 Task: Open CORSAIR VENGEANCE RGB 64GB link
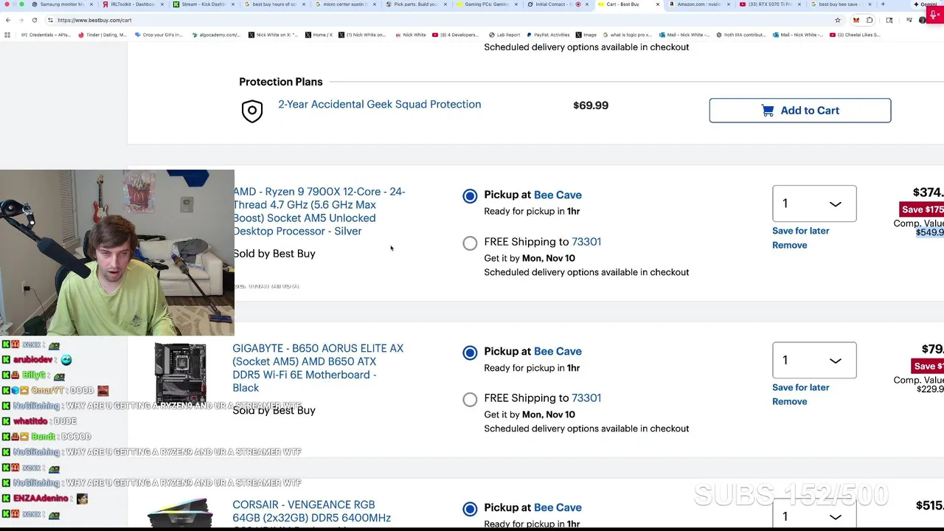tap(311, 511)
